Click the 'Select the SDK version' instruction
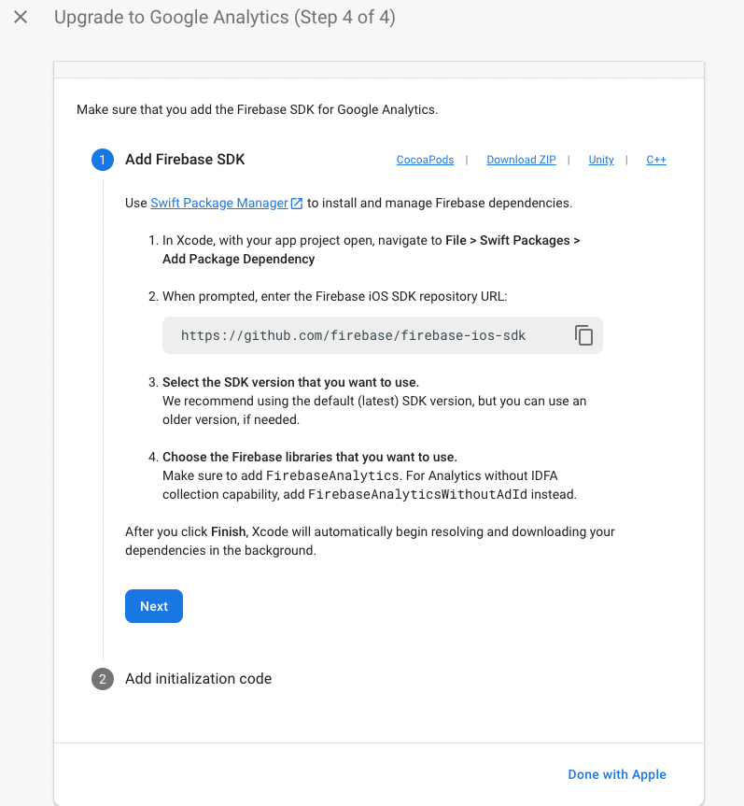The width and height of the screenshot is (744, 806). [x=291, y=382]
